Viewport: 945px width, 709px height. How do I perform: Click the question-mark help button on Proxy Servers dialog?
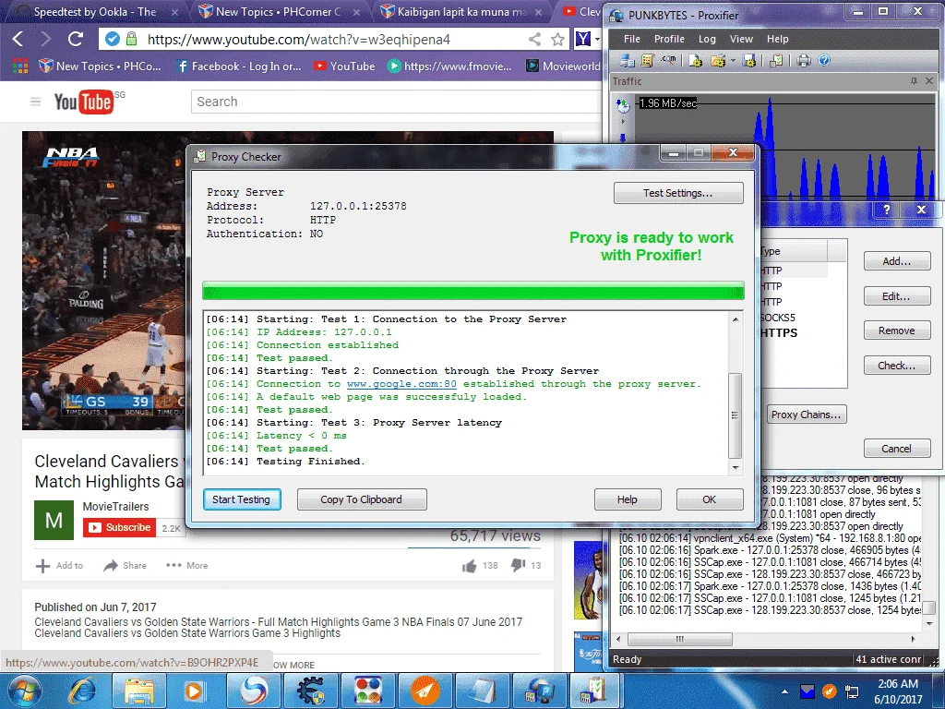pyautogui.click(x=887, y=210)
